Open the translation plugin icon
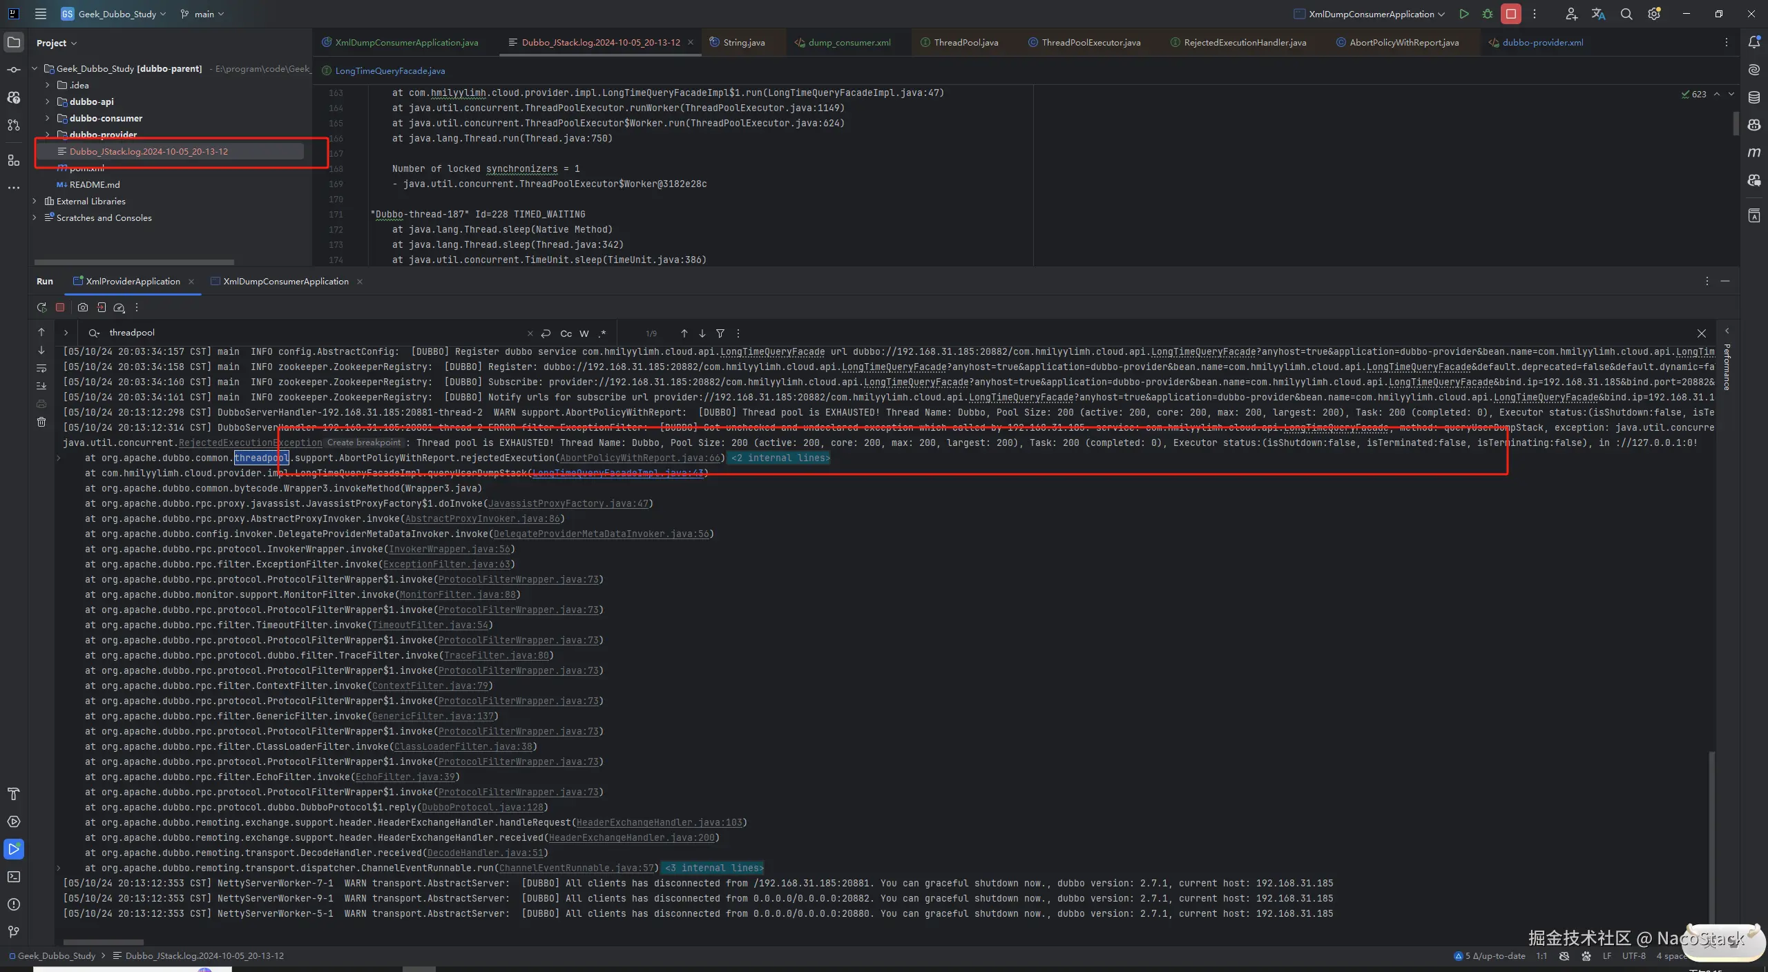The image size is (1768, 972). click(1599, 14)
